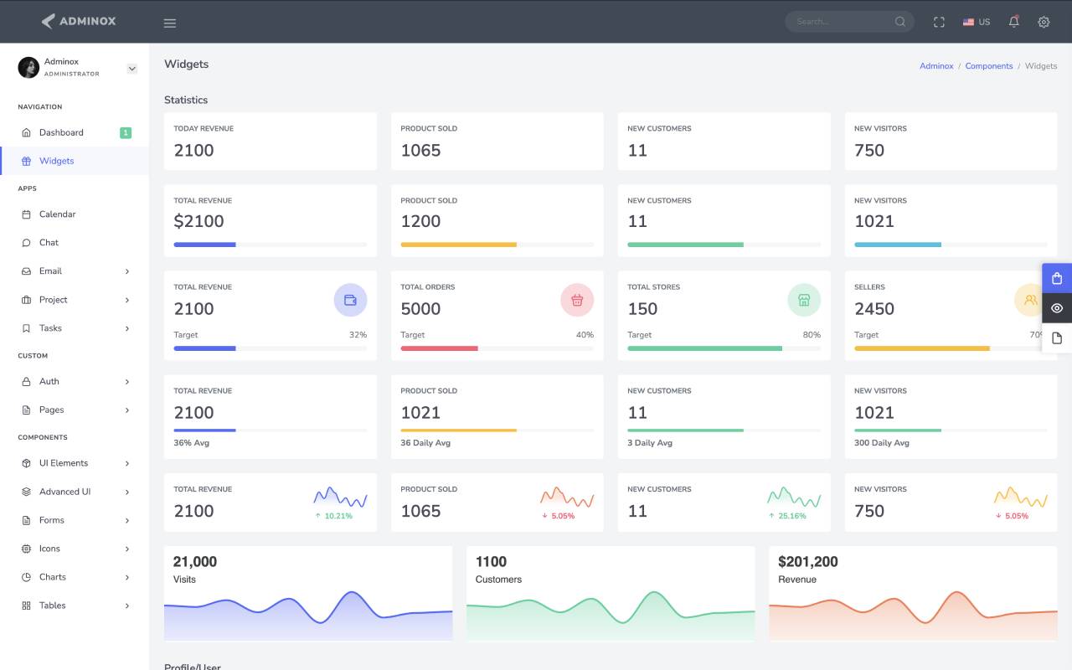Expand the Forms submenu chevron

127,520
